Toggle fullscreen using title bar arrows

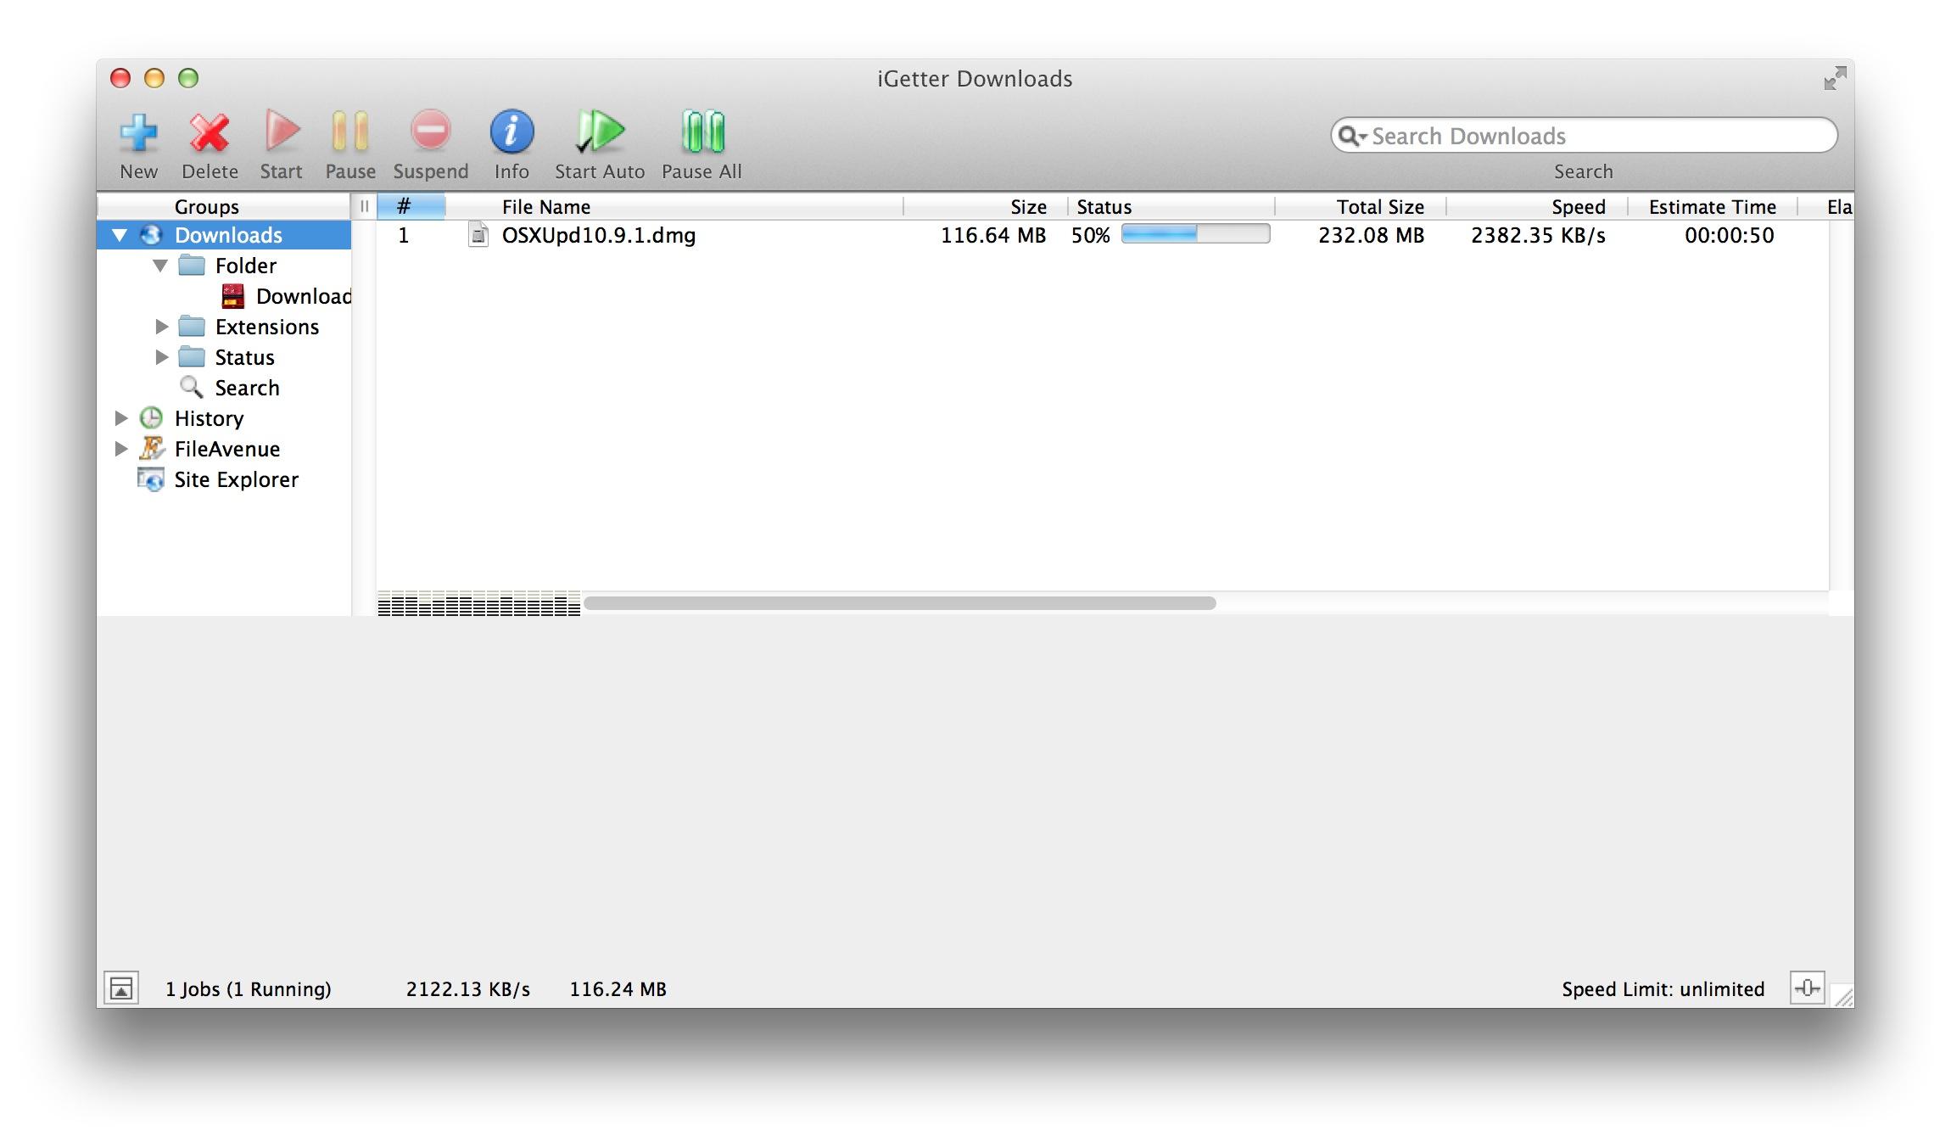(x=1834, y=79)
